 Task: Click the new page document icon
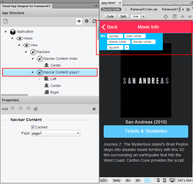click(x=5, y=21)
